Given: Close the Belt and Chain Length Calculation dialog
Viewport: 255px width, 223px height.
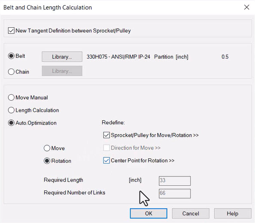Looking at the screenshot, I should pyautogui.click(x=246, y=7).
